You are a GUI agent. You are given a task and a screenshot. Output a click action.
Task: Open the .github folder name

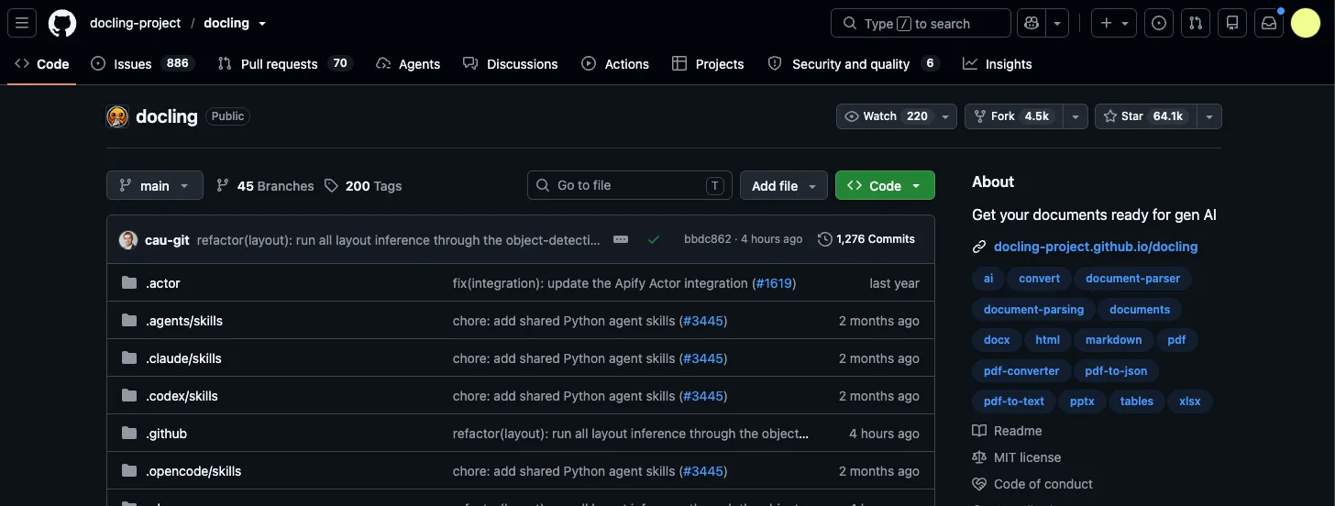[x=166, y=434]
